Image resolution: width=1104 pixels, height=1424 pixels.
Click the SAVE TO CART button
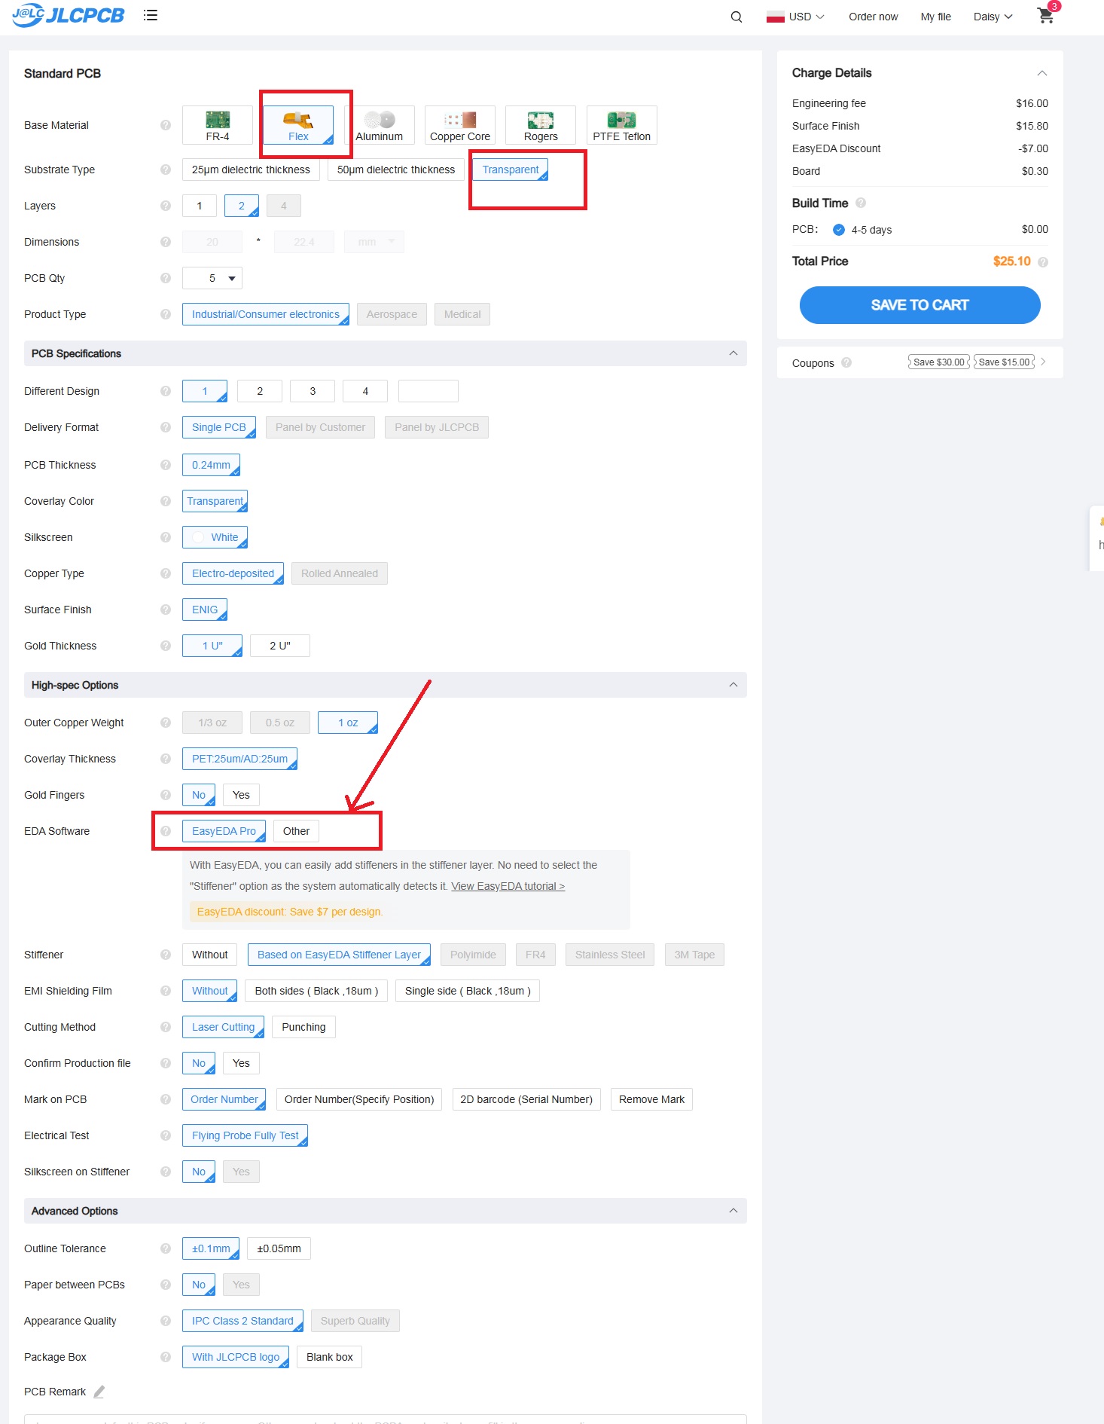pos(919,305)
